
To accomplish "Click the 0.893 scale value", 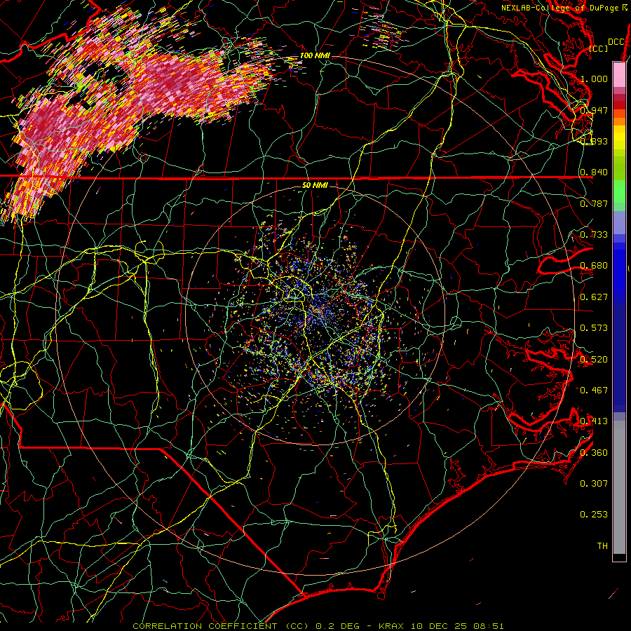I will coord(594,141).
